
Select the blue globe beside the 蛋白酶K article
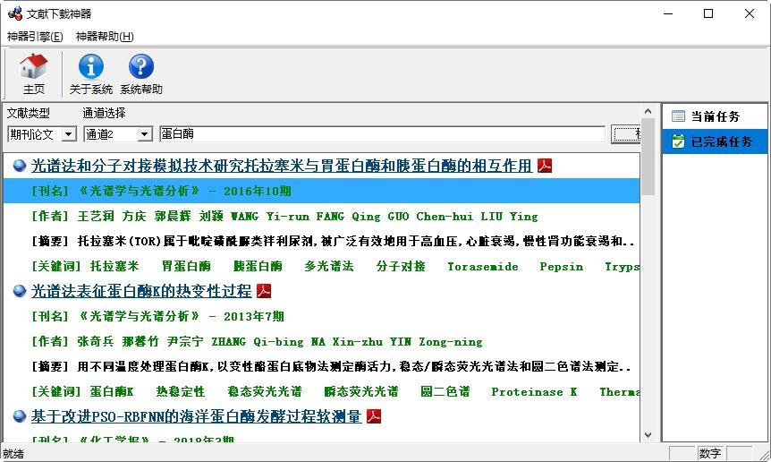coord(19,291)
